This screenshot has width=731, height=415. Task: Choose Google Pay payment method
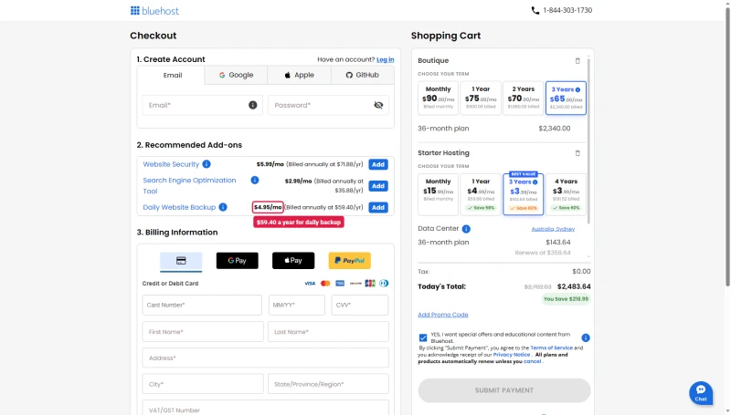point(237,261)
